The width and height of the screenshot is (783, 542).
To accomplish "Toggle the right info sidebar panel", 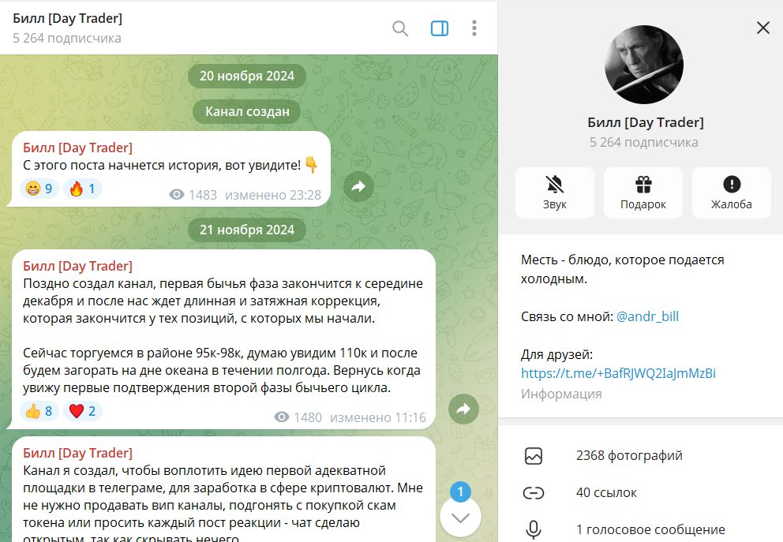I will click(x=440, y=28).
